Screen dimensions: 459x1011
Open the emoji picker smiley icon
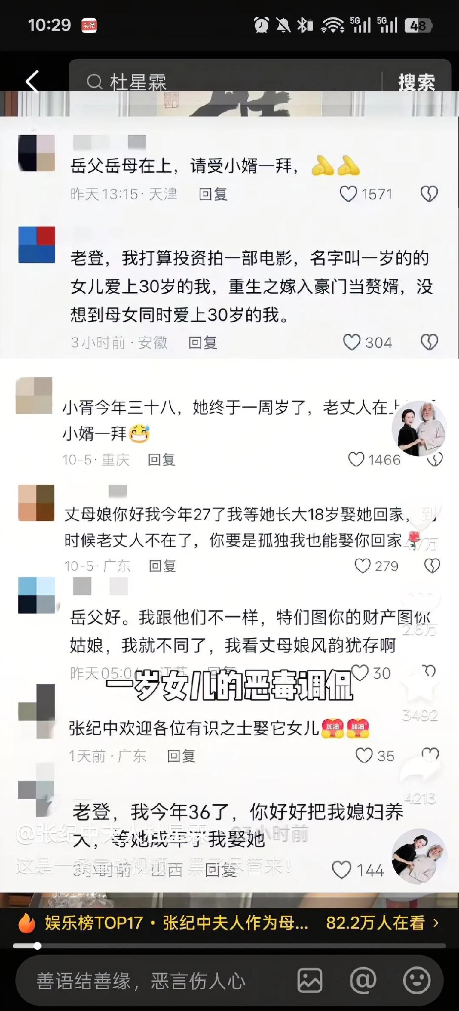417,980
